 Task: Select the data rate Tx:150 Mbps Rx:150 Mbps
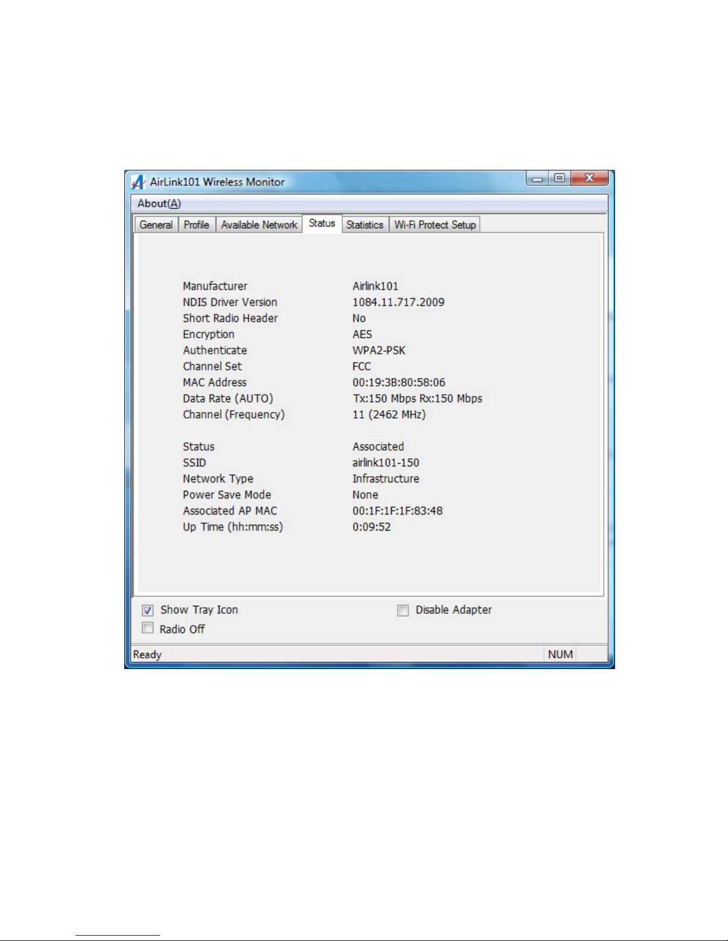417,399
